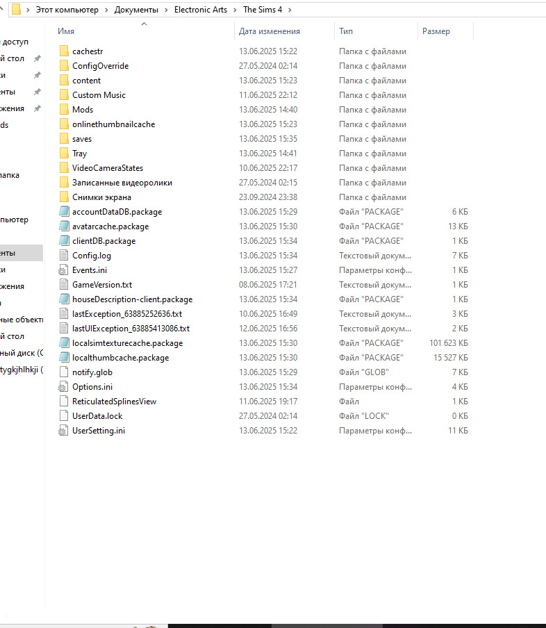Screen dimensions: 546x628
Task: Click the lastException_63885252636.txt icon
Action: point(64,314)
